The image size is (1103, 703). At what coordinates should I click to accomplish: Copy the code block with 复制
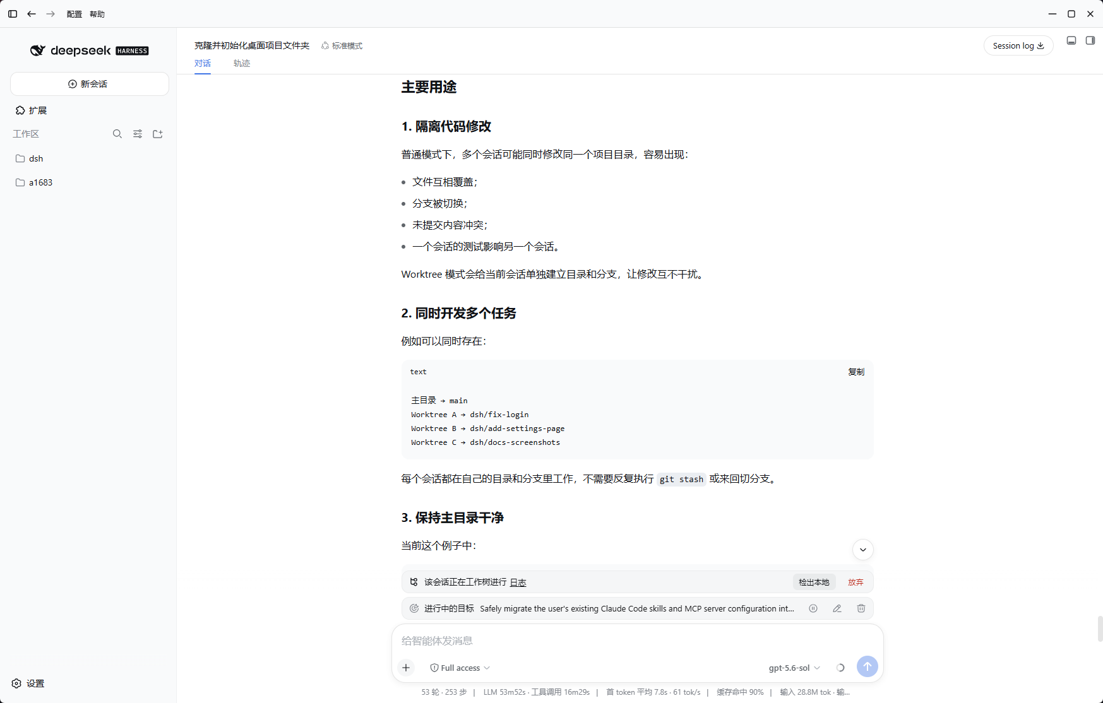(x=856, y=372)
